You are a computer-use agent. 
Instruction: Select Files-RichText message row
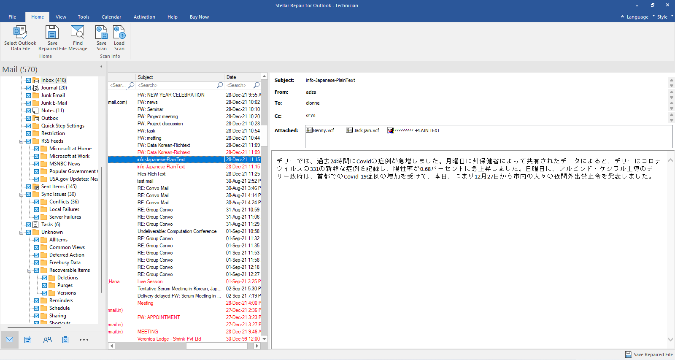[184, 174]
